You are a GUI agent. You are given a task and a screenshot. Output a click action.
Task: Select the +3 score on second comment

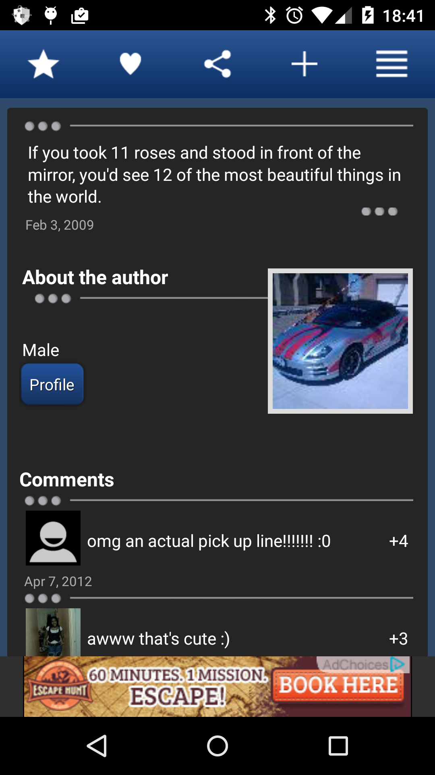click(x=398, y=639)
